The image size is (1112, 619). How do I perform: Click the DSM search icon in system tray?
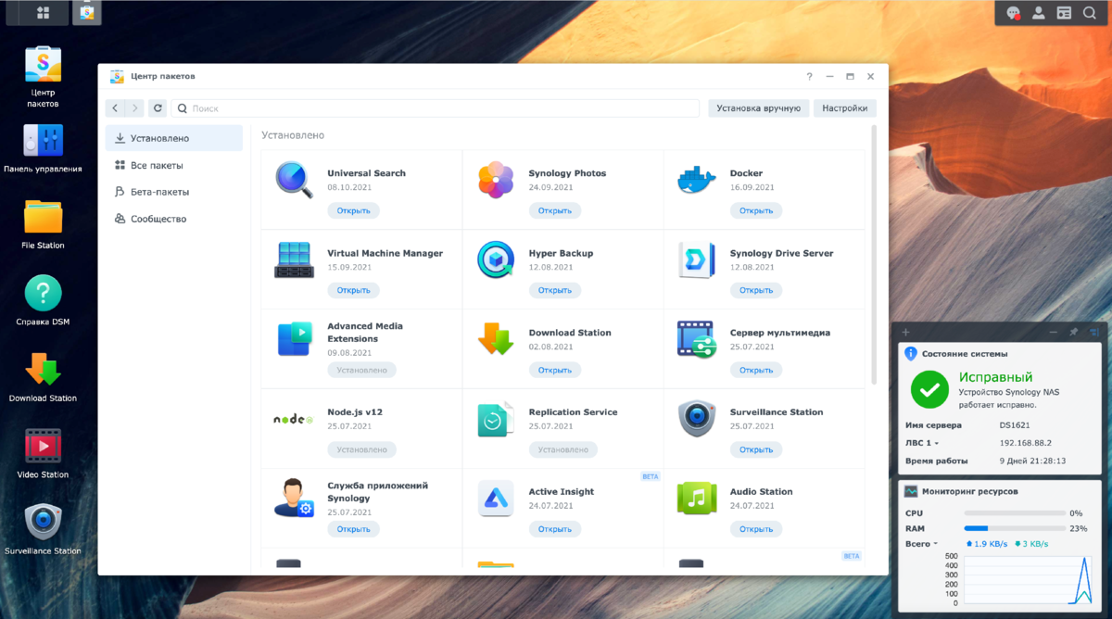coord(1090,13)
